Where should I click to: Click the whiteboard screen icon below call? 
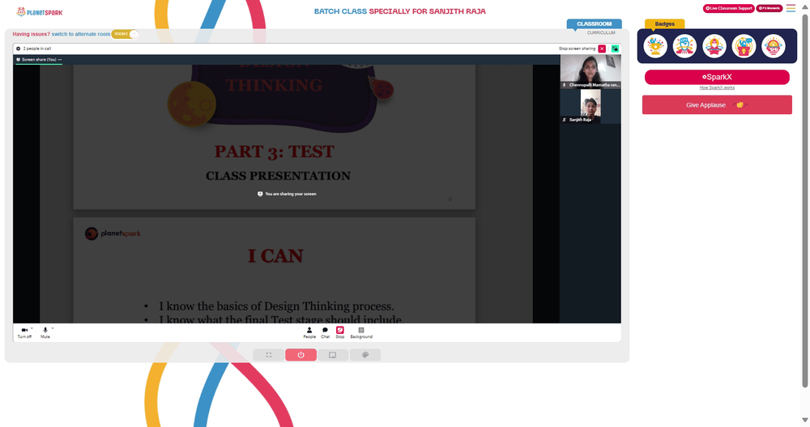click(333, 355)
